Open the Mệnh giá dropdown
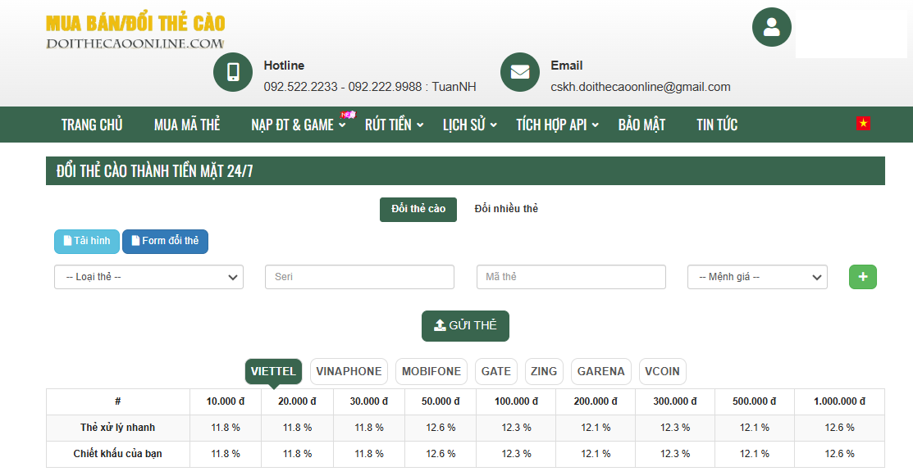This screenshot has width=913, height=476. [757, 277]
